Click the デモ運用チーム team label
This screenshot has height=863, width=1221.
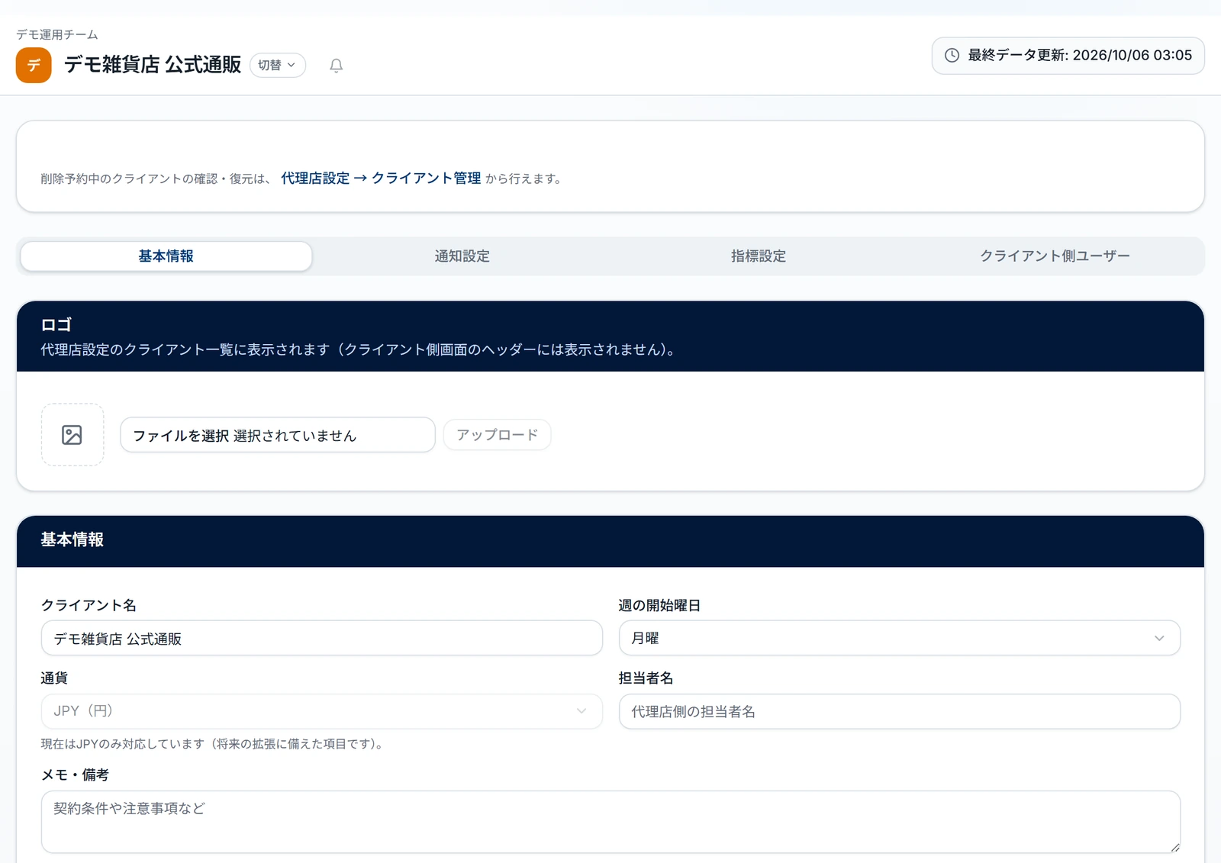click(57, 34)
